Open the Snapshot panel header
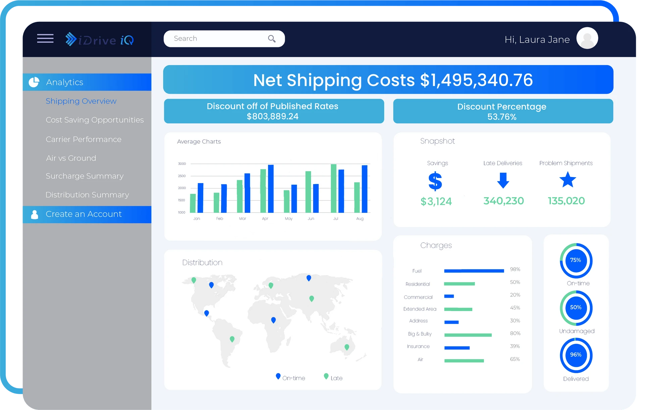Viewport: 671px width, 410px height. (x=437, y=141)
